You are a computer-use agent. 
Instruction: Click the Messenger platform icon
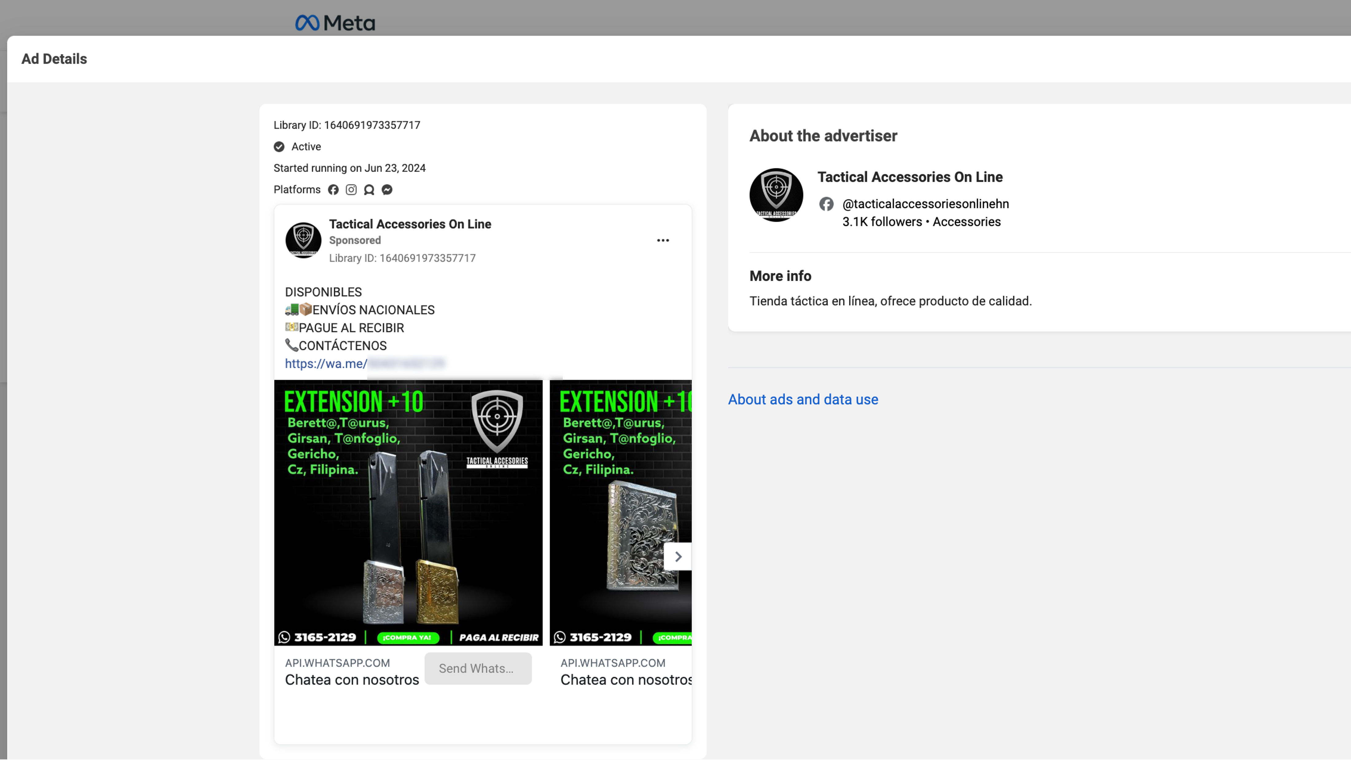(387, 189)
